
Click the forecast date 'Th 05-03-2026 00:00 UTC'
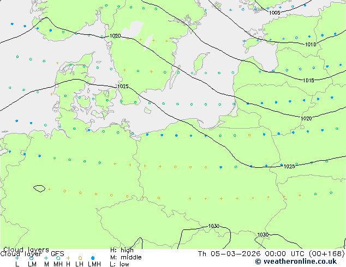[252, 254]
